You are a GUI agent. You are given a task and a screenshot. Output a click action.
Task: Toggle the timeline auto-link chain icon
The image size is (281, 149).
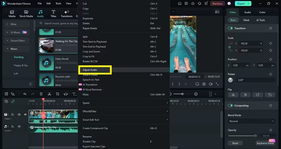coord(13,101)
